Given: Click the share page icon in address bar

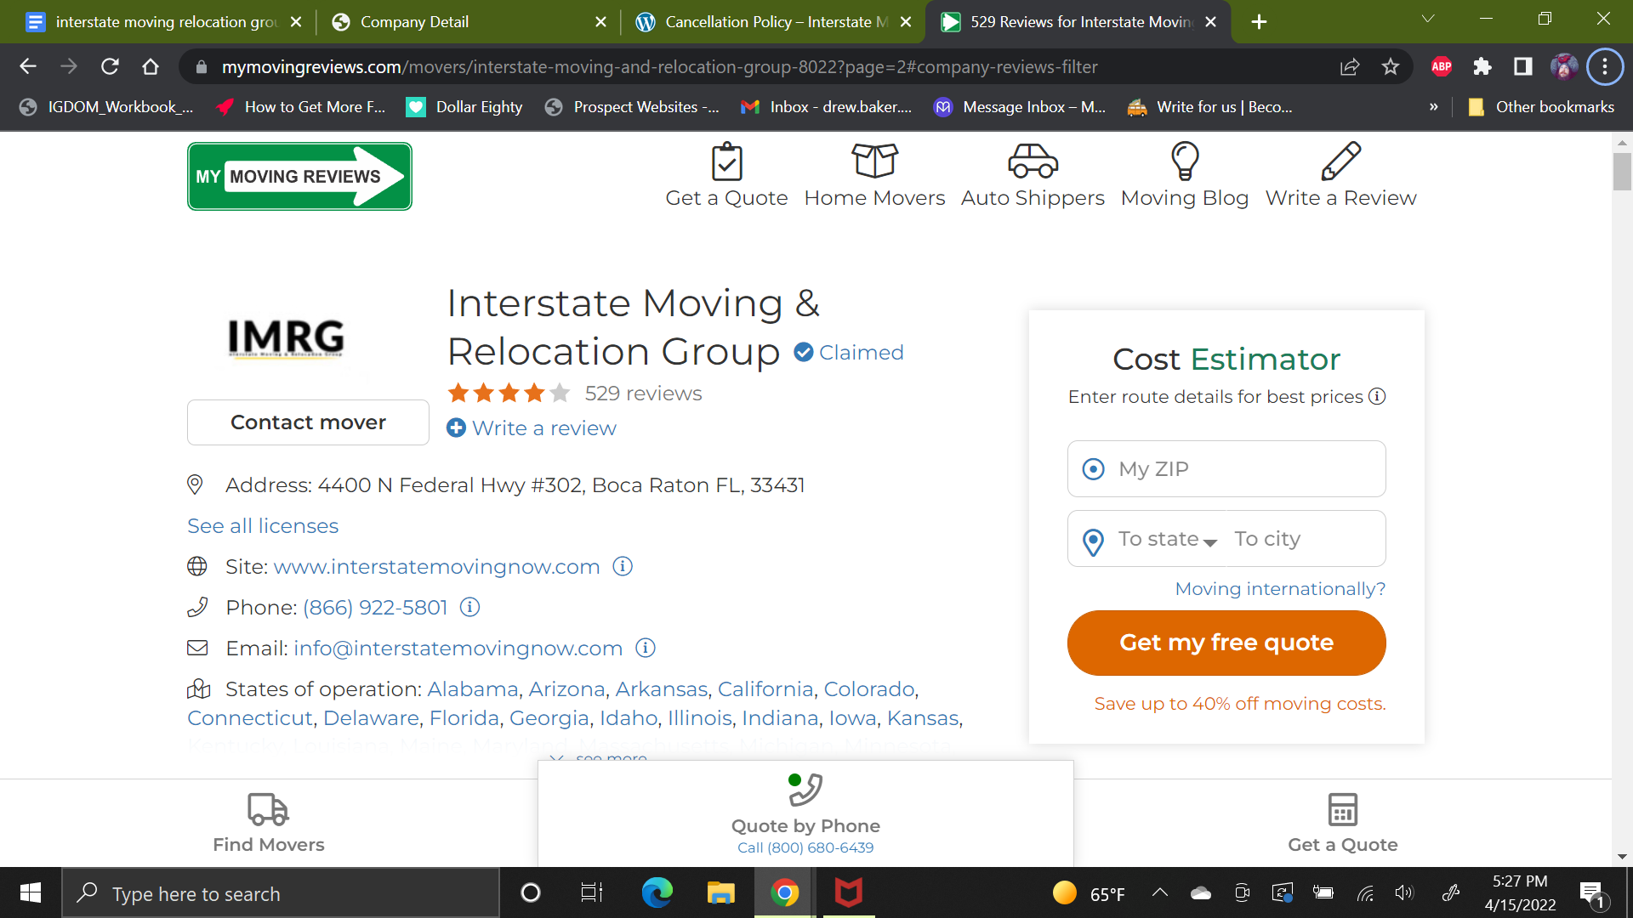Looking at the screenshot, I should [1350, 66].
